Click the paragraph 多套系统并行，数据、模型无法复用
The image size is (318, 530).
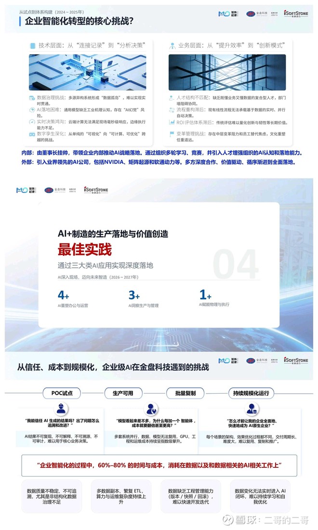(x=155, y=439)
